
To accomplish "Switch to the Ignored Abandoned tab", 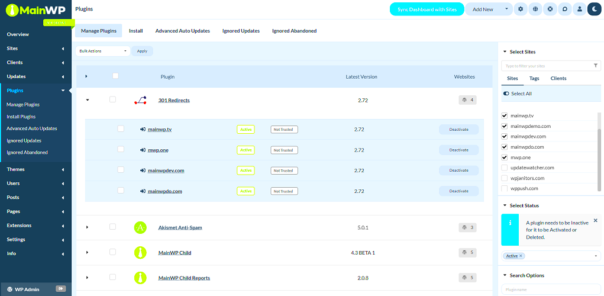I will click(294, 31).
